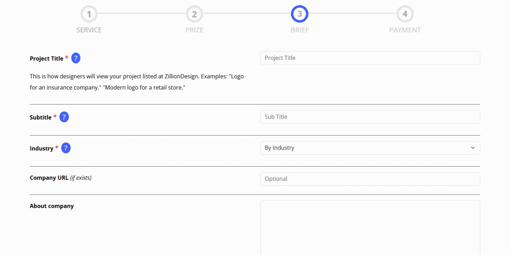Open the Subtitle help tooltip icon
Screen dimensions: 511x255
pos(64,117)
